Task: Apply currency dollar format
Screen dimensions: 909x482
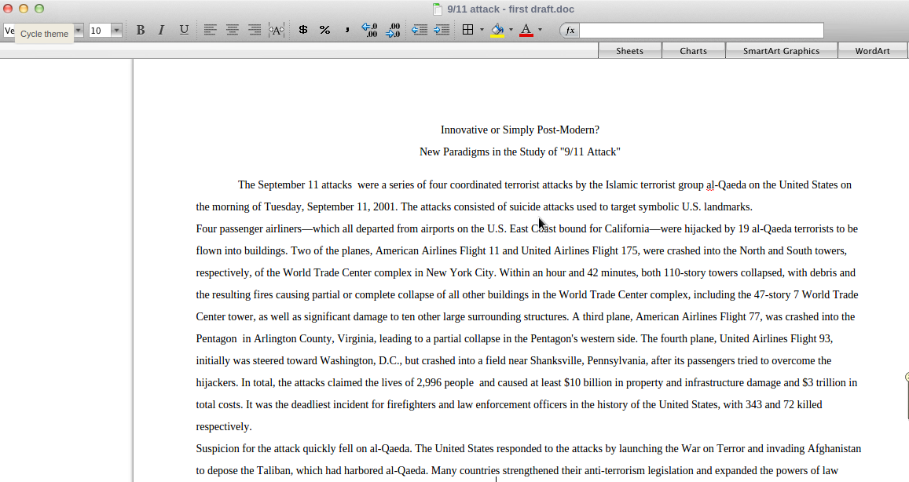Action: (302, 30)
